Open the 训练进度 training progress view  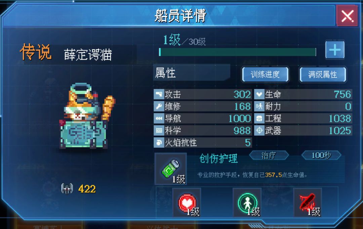click(265, 75)
